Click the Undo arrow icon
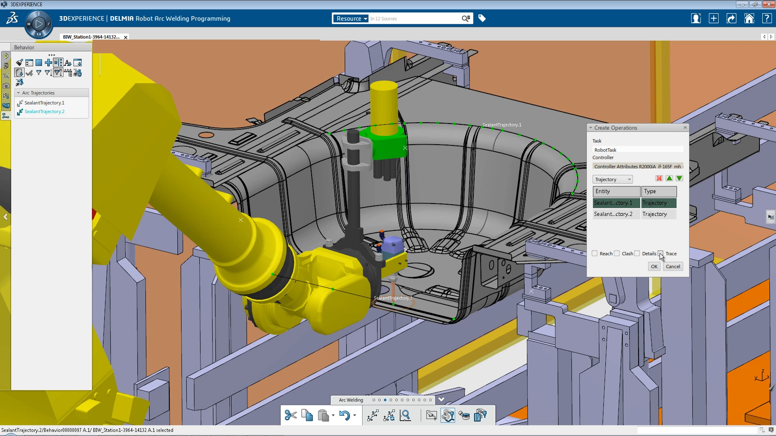 click(344, 415)
